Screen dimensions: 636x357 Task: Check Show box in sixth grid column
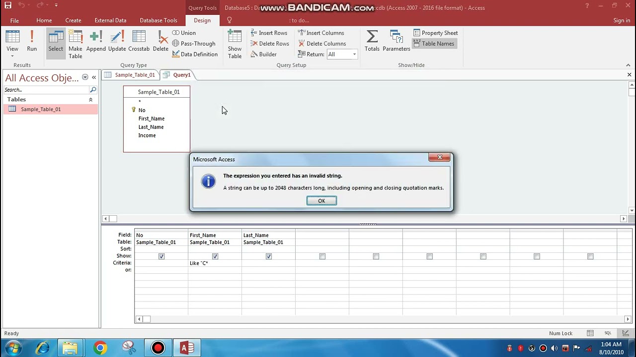[x=430, y=256]
